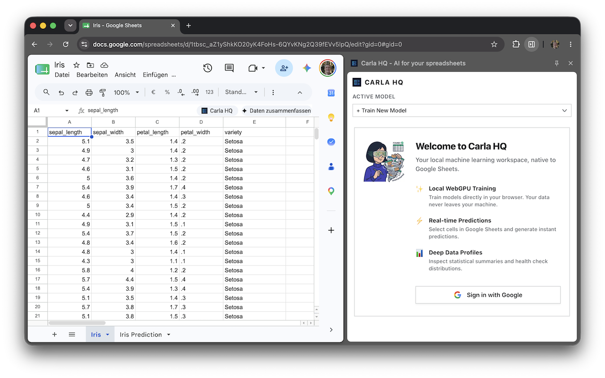Screen dimensions: 605x378
Task: Click Daten zusammenfassen button
Action: tap(277, 111)
